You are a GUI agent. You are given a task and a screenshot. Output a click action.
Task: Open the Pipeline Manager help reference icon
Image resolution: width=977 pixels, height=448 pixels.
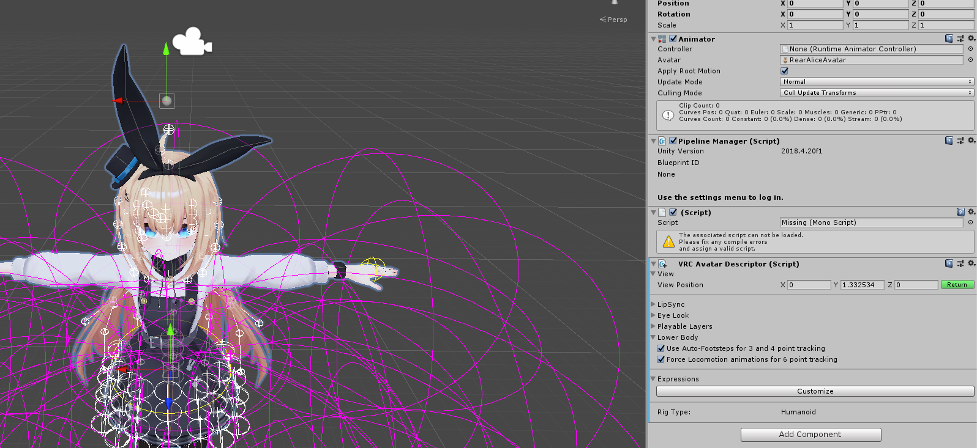(949, 141)
